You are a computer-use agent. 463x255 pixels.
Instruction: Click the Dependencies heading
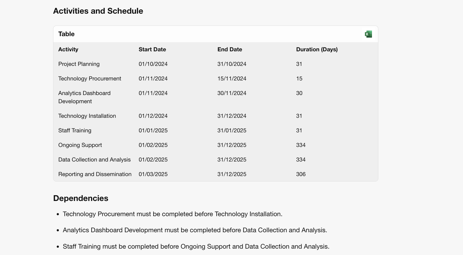[80, 198]
